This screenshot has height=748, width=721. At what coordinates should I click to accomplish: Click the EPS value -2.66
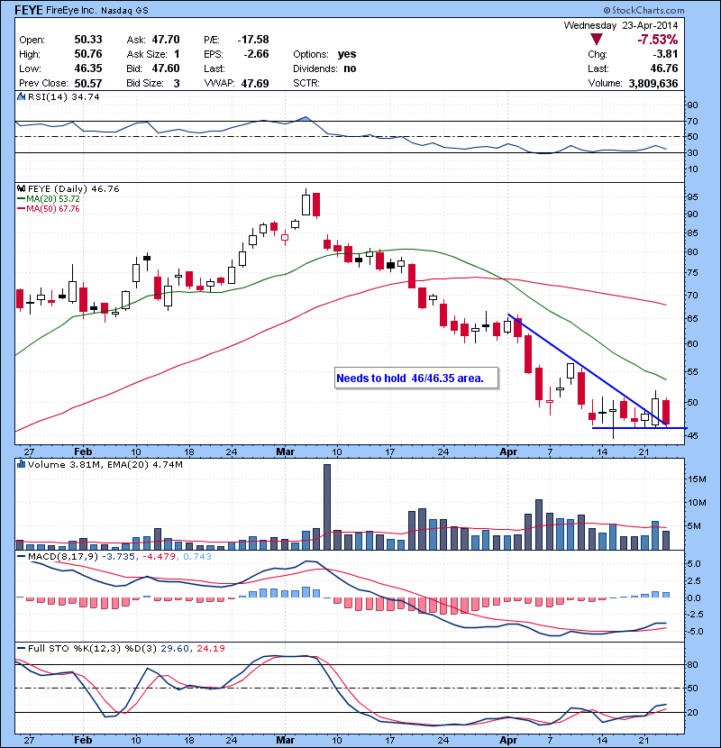256,54
